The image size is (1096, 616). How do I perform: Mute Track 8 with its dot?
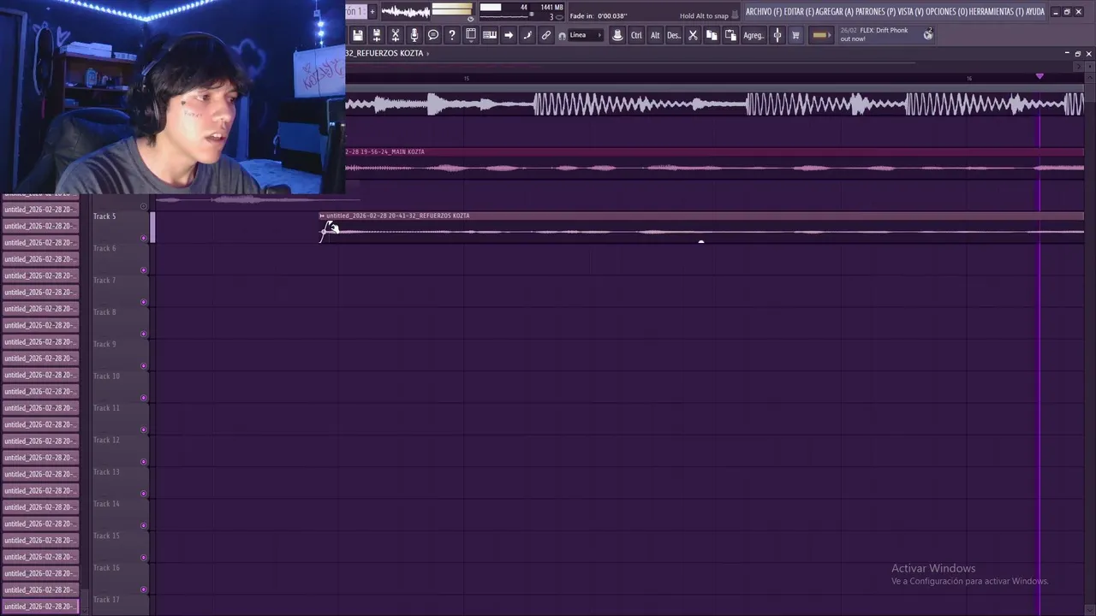coord(144,334)
